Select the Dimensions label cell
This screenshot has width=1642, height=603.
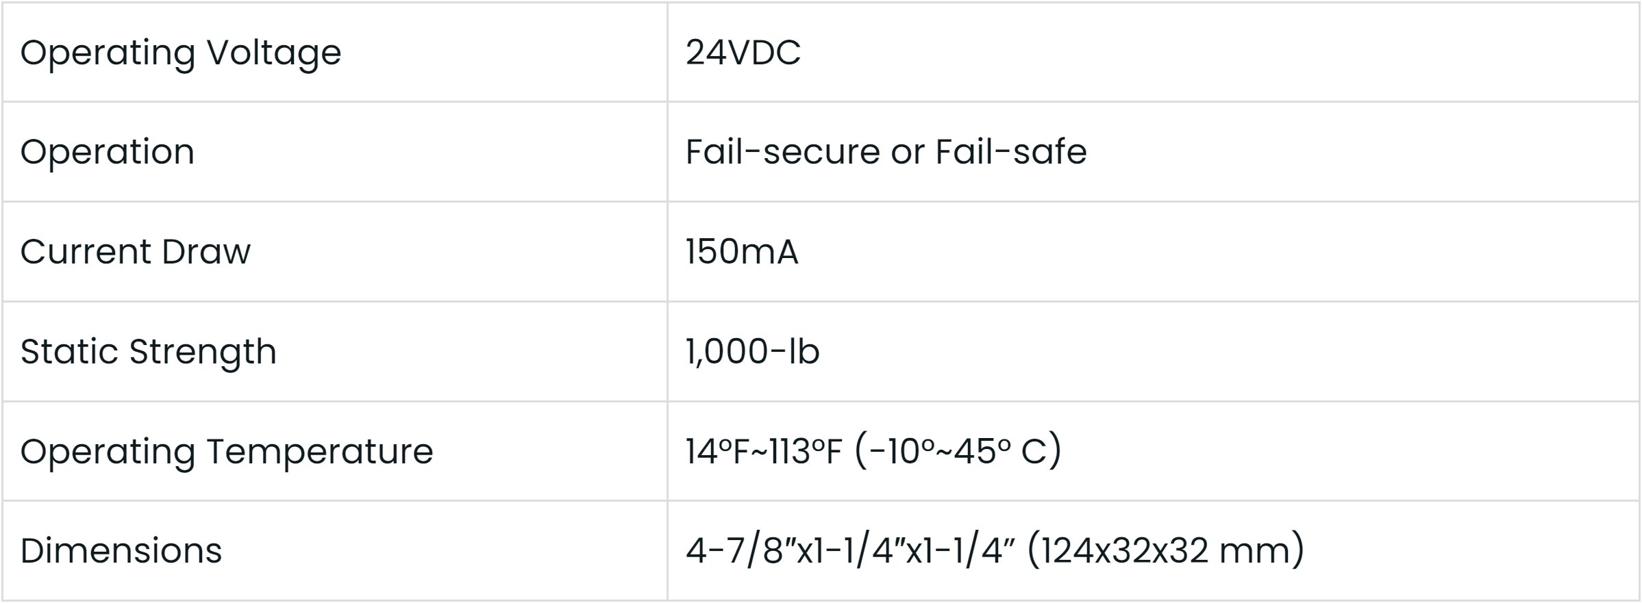tap(121, 551)
